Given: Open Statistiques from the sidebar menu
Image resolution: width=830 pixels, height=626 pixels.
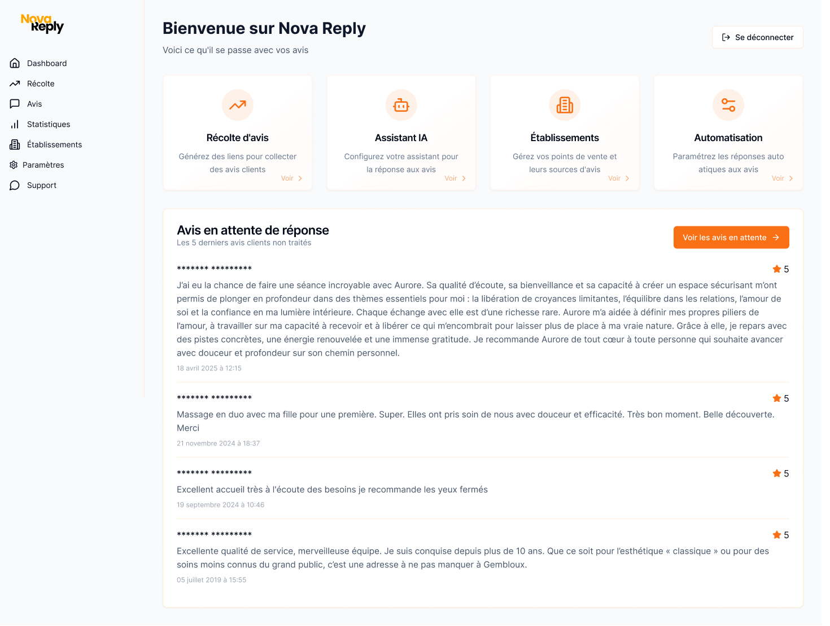Looking at the screenshot, I should pos(48,124).
